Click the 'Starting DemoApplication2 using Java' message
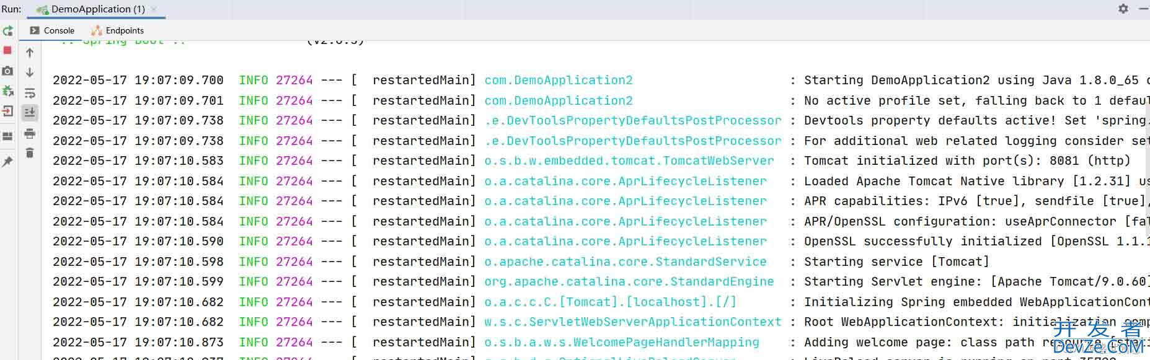Viewport: 1150px width, 360px height. tap(976, 80)
